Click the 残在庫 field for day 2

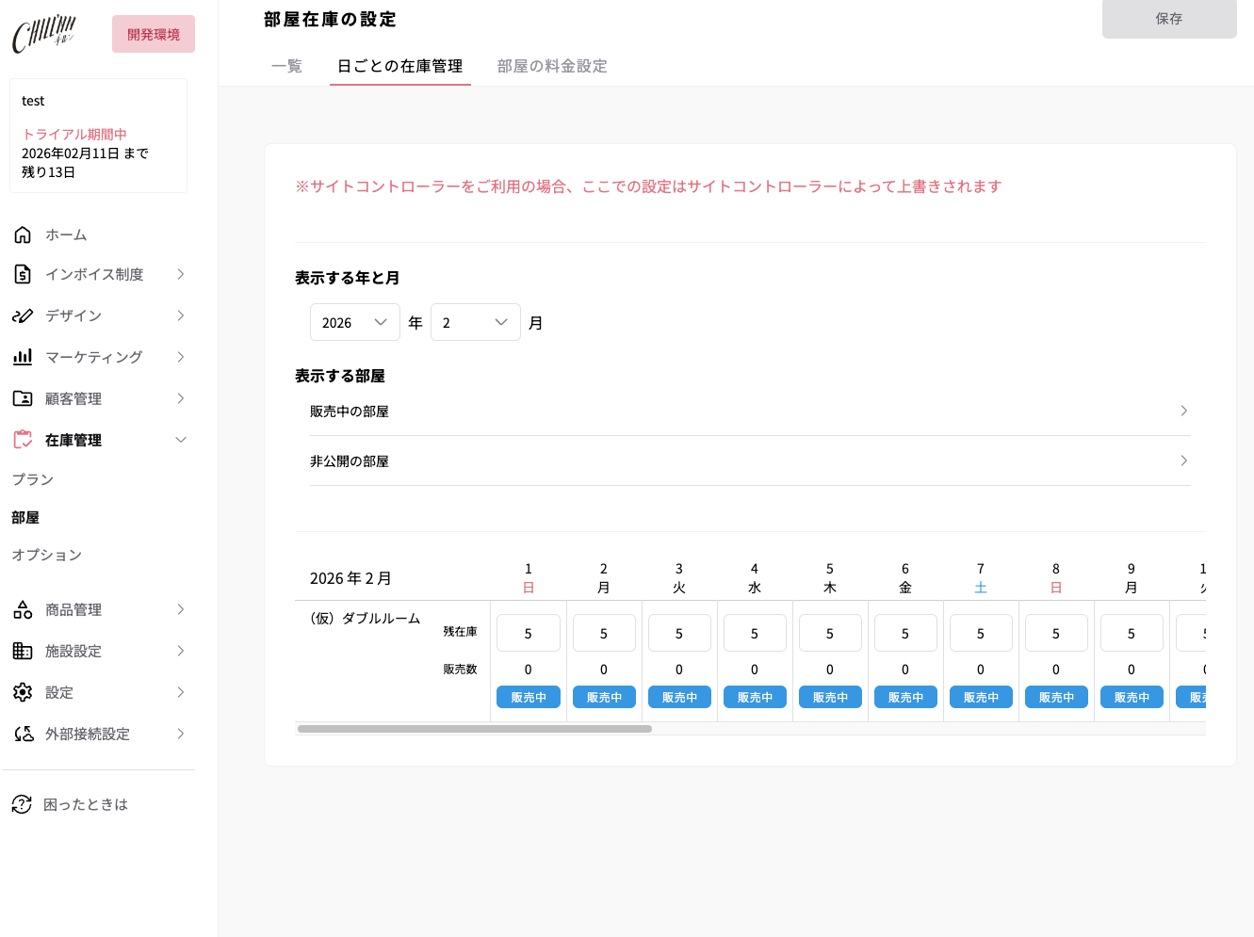point(604,633)
